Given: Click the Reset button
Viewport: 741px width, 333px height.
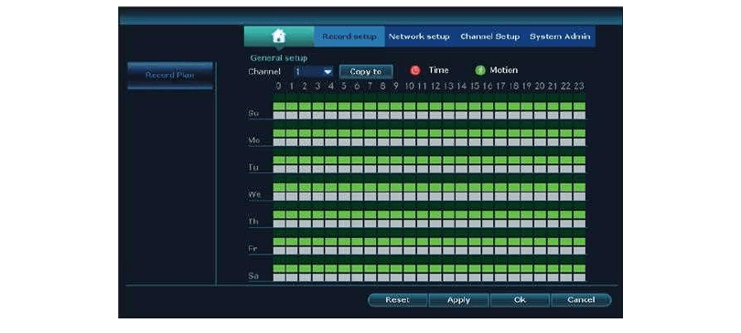Looking at the screenshot, I should coord(397,300).
